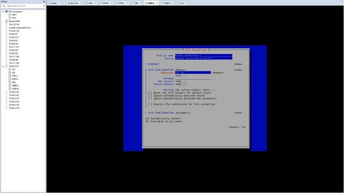
Task: Click the PC2 virtual machine icon in Library
Action: pos(10,18)
